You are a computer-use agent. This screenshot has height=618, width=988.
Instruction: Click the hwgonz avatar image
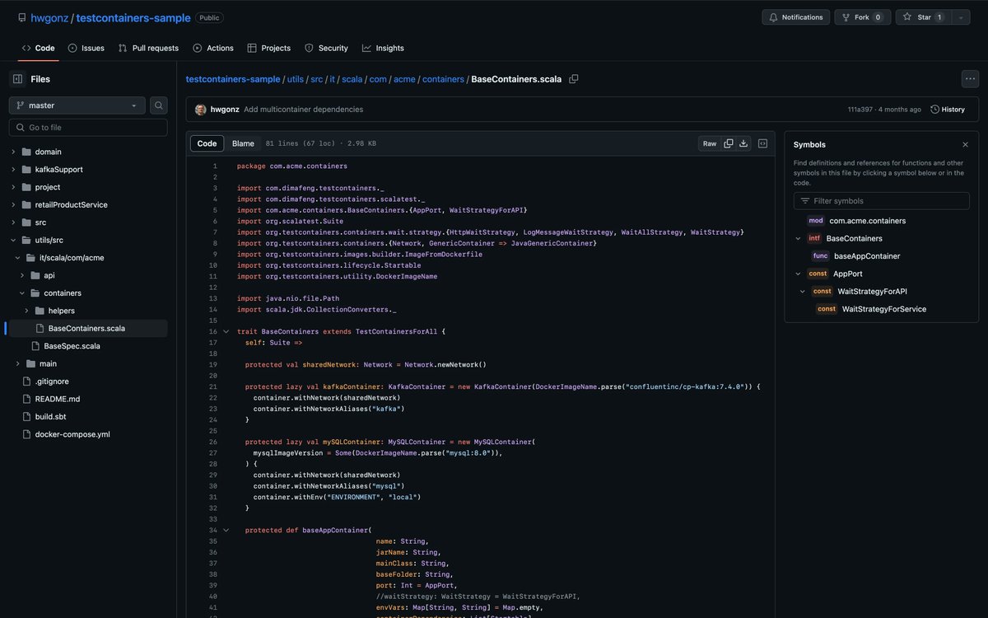tap(201, 110)
